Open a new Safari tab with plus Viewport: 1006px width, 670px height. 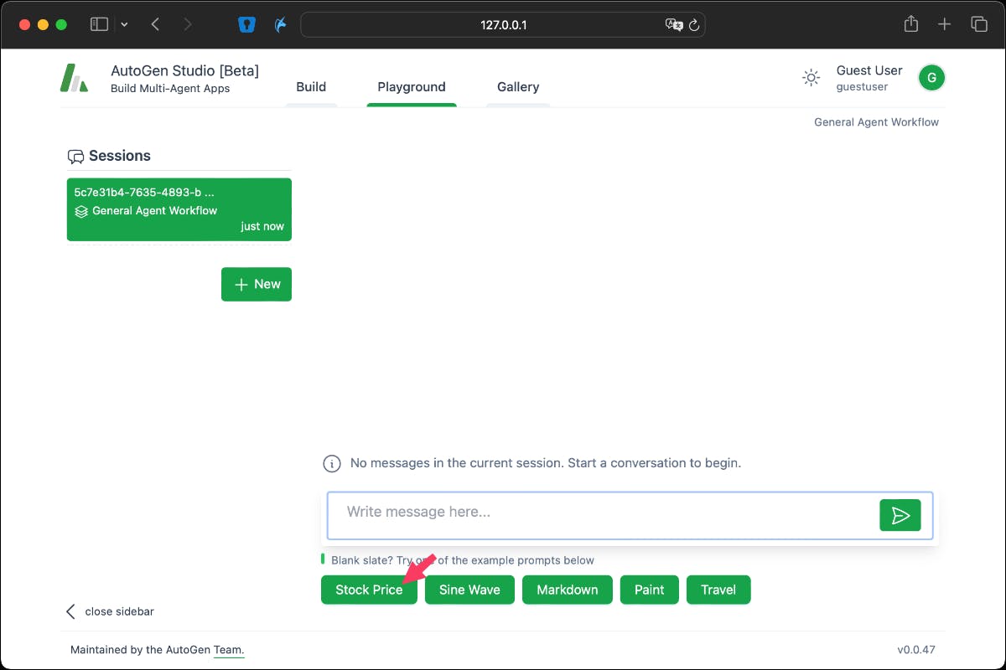click(945, 24)
